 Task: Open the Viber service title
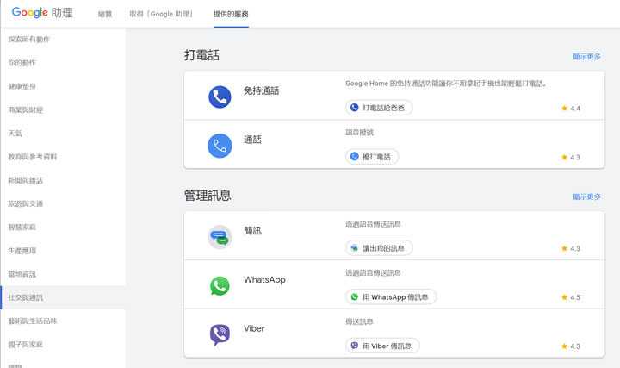pyautogui.click(x=254, y=328)
